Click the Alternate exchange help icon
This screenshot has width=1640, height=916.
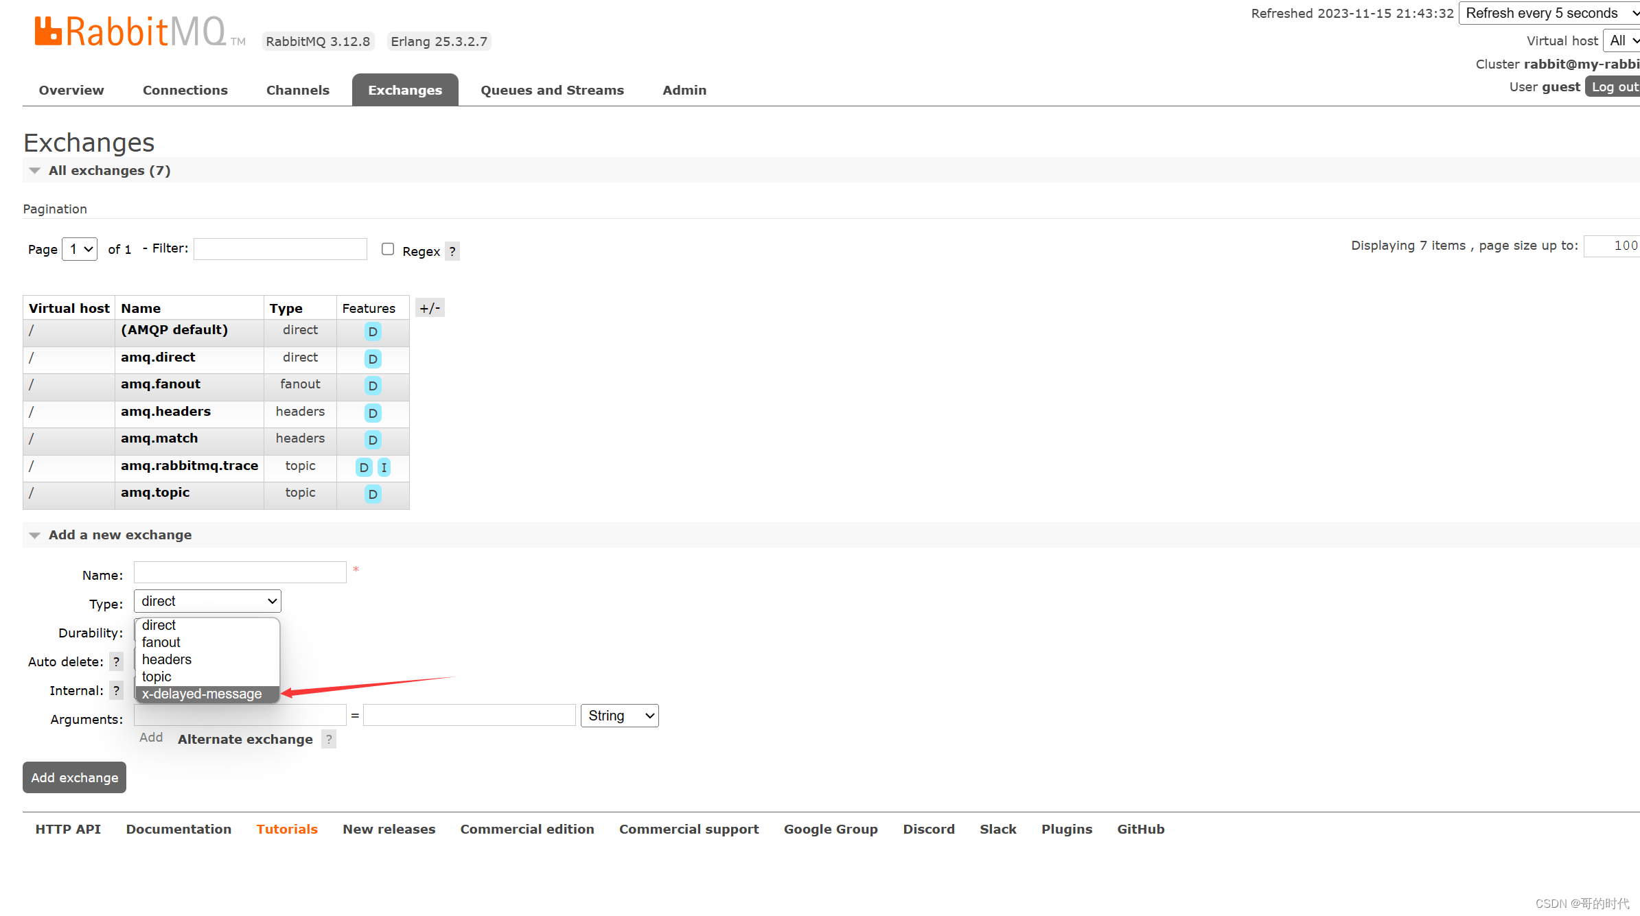[x=329, y=740]
